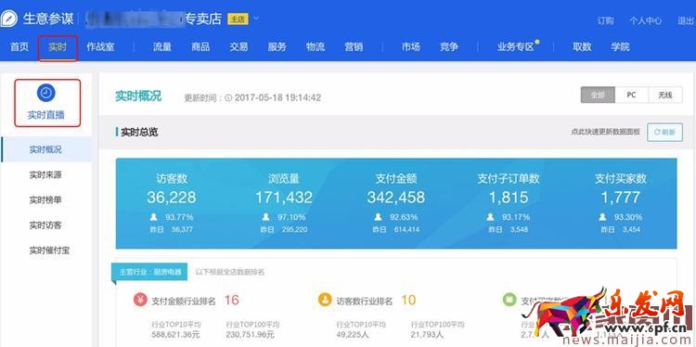
Task: Click the visitor icon for 访客数行业排名
Action: 325,300
